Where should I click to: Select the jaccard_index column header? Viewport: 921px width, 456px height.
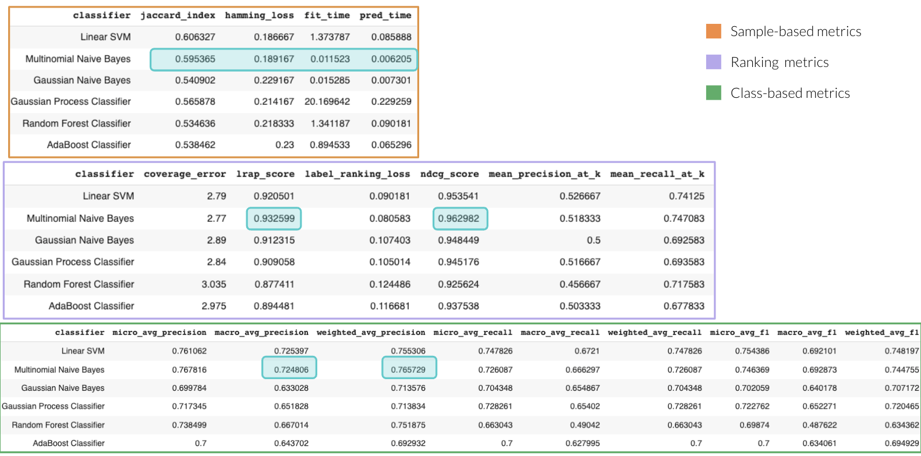(178, 15)
